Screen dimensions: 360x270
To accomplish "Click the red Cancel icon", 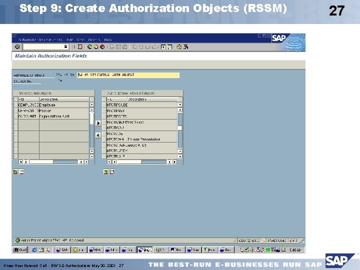I will [102, 47].
